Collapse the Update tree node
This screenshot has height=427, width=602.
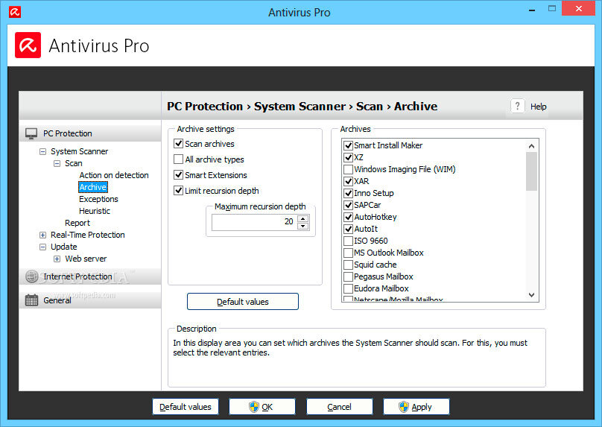point(43,247)
